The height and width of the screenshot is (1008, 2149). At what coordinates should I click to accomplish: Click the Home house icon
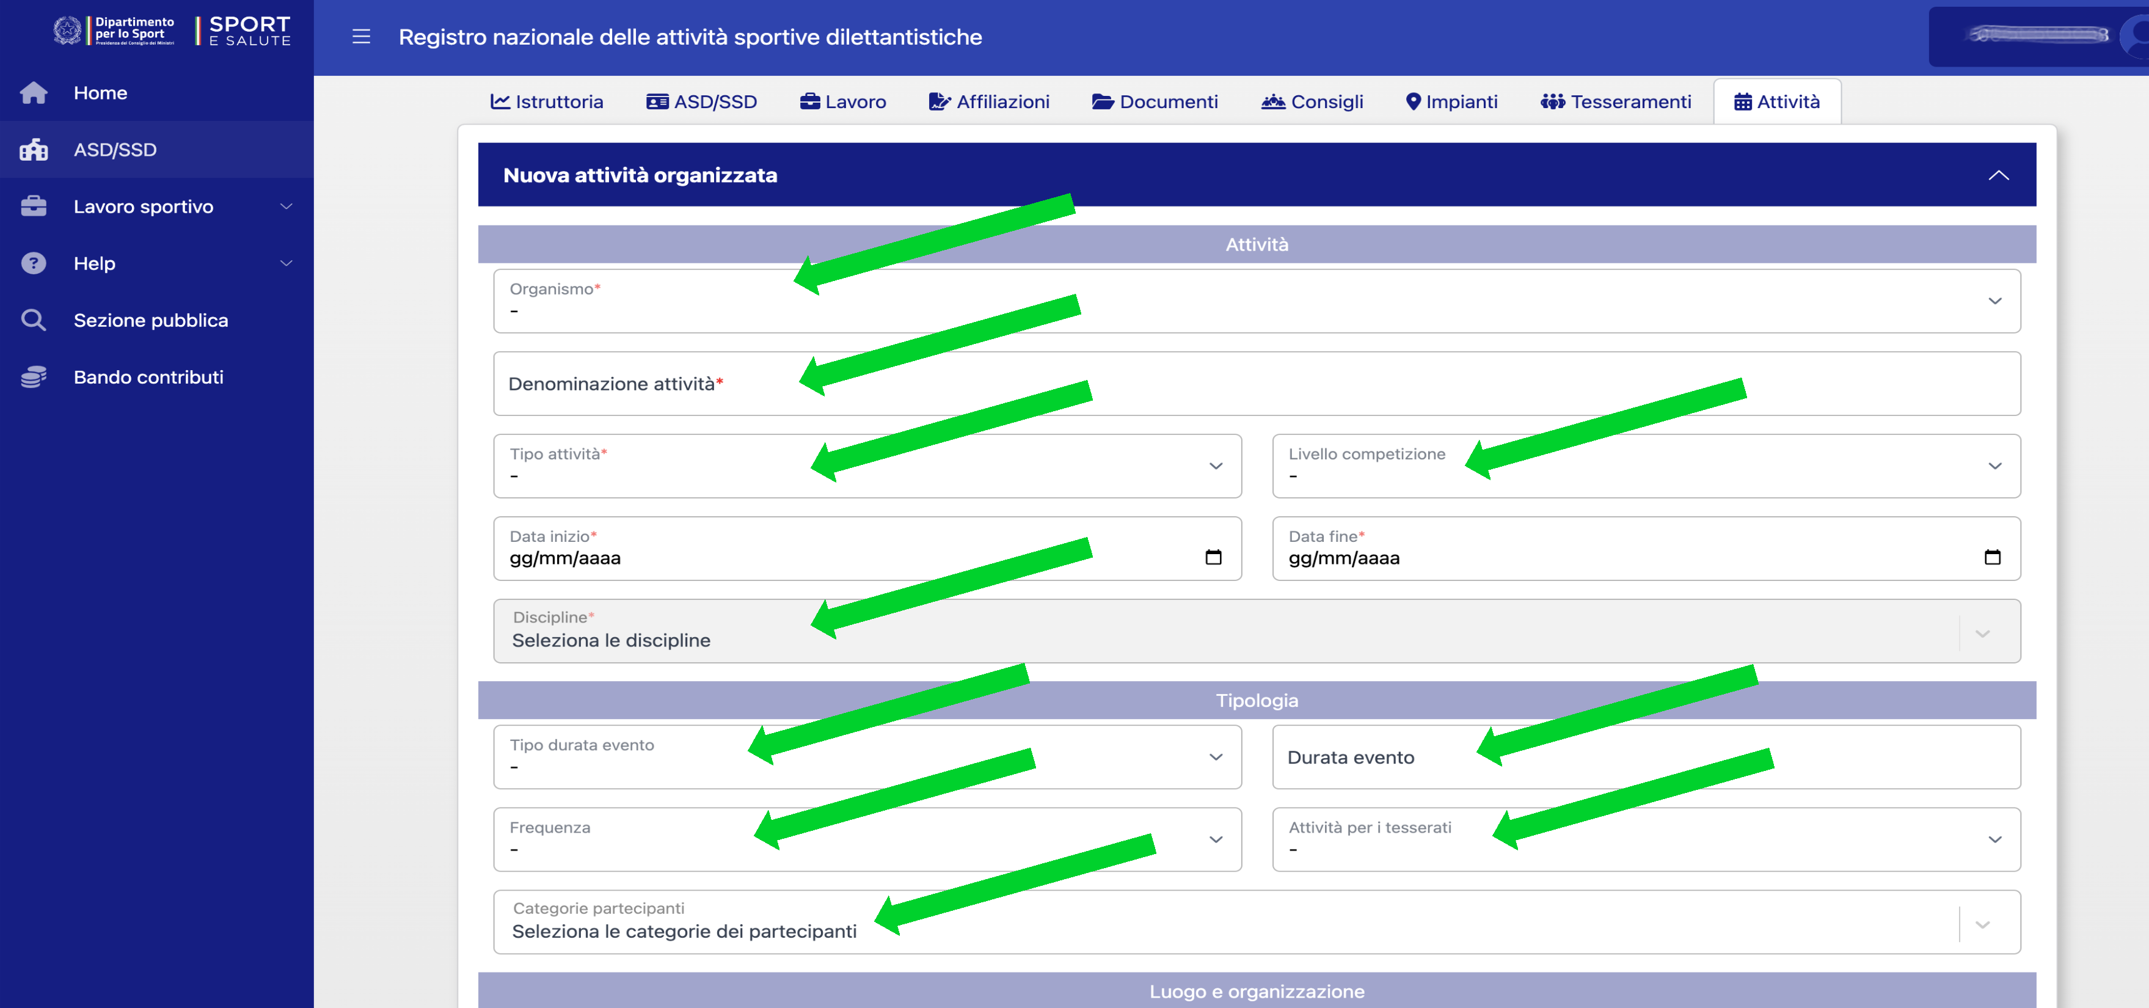[34, 93]
